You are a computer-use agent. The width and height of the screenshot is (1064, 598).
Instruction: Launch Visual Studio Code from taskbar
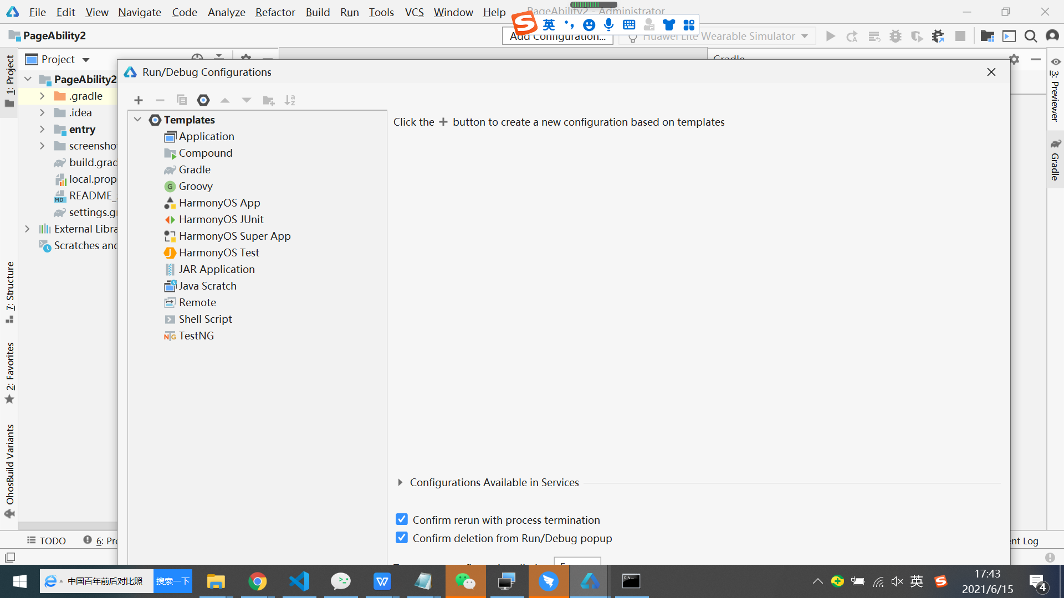pyautogui.click(x=299, y=581)
